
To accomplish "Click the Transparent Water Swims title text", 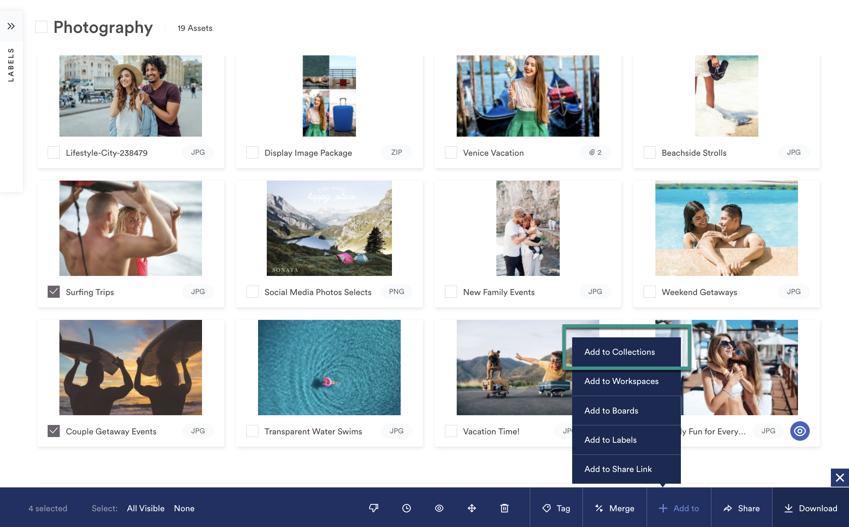I will coord(313,431).
